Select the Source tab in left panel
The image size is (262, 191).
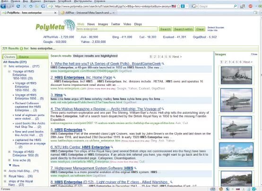(x=24, y=57)
